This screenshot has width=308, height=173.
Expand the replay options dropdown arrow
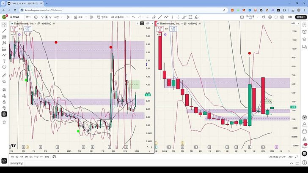(x=127, y=17)
